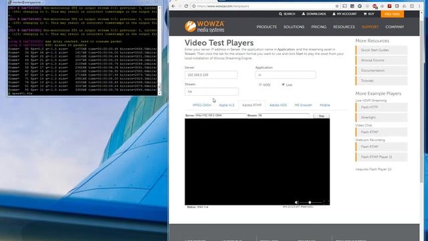Open the COMPANY navigation menu
The width and height of the screenshot is (428, 241).
395,27
